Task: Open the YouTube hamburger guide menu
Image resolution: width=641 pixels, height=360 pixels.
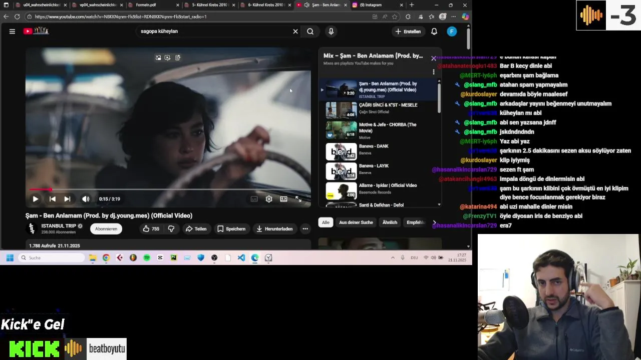Action: tap(12, 31)
